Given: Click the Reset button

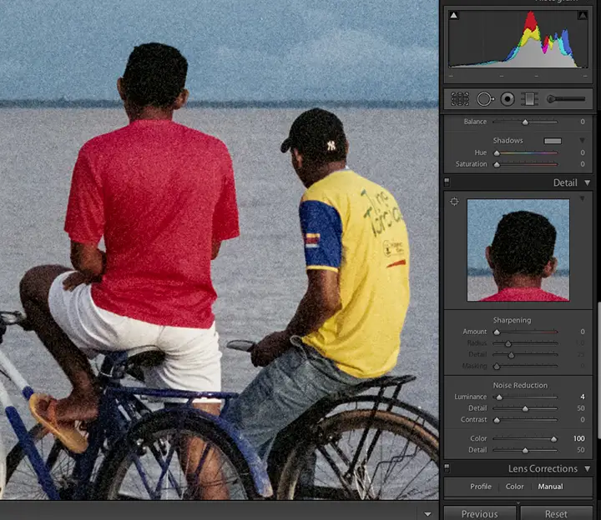Looking at the screenshot, I should [556, 513].
